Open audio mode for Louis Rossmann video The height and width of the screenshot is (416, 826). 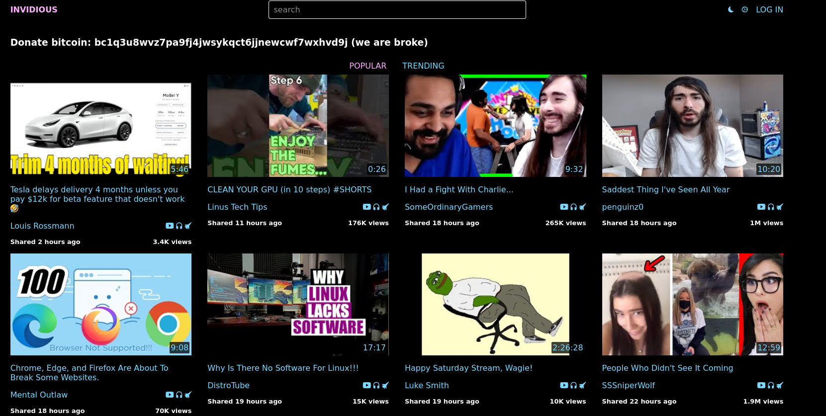click(x=179, y=226)
